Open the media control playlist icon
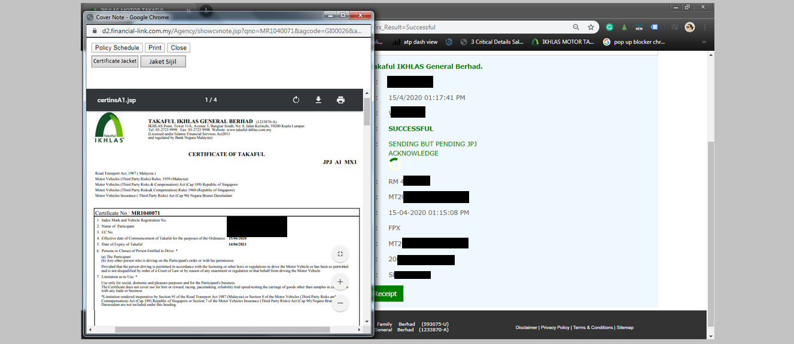 pos(675,27)
